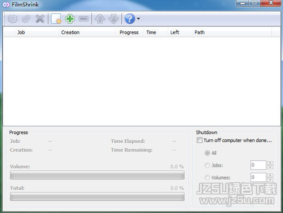Image resolution: width=283 pixels, height=213 pixels.
Task: Decrease the Jobs spinner value
Action: point(270,167)
